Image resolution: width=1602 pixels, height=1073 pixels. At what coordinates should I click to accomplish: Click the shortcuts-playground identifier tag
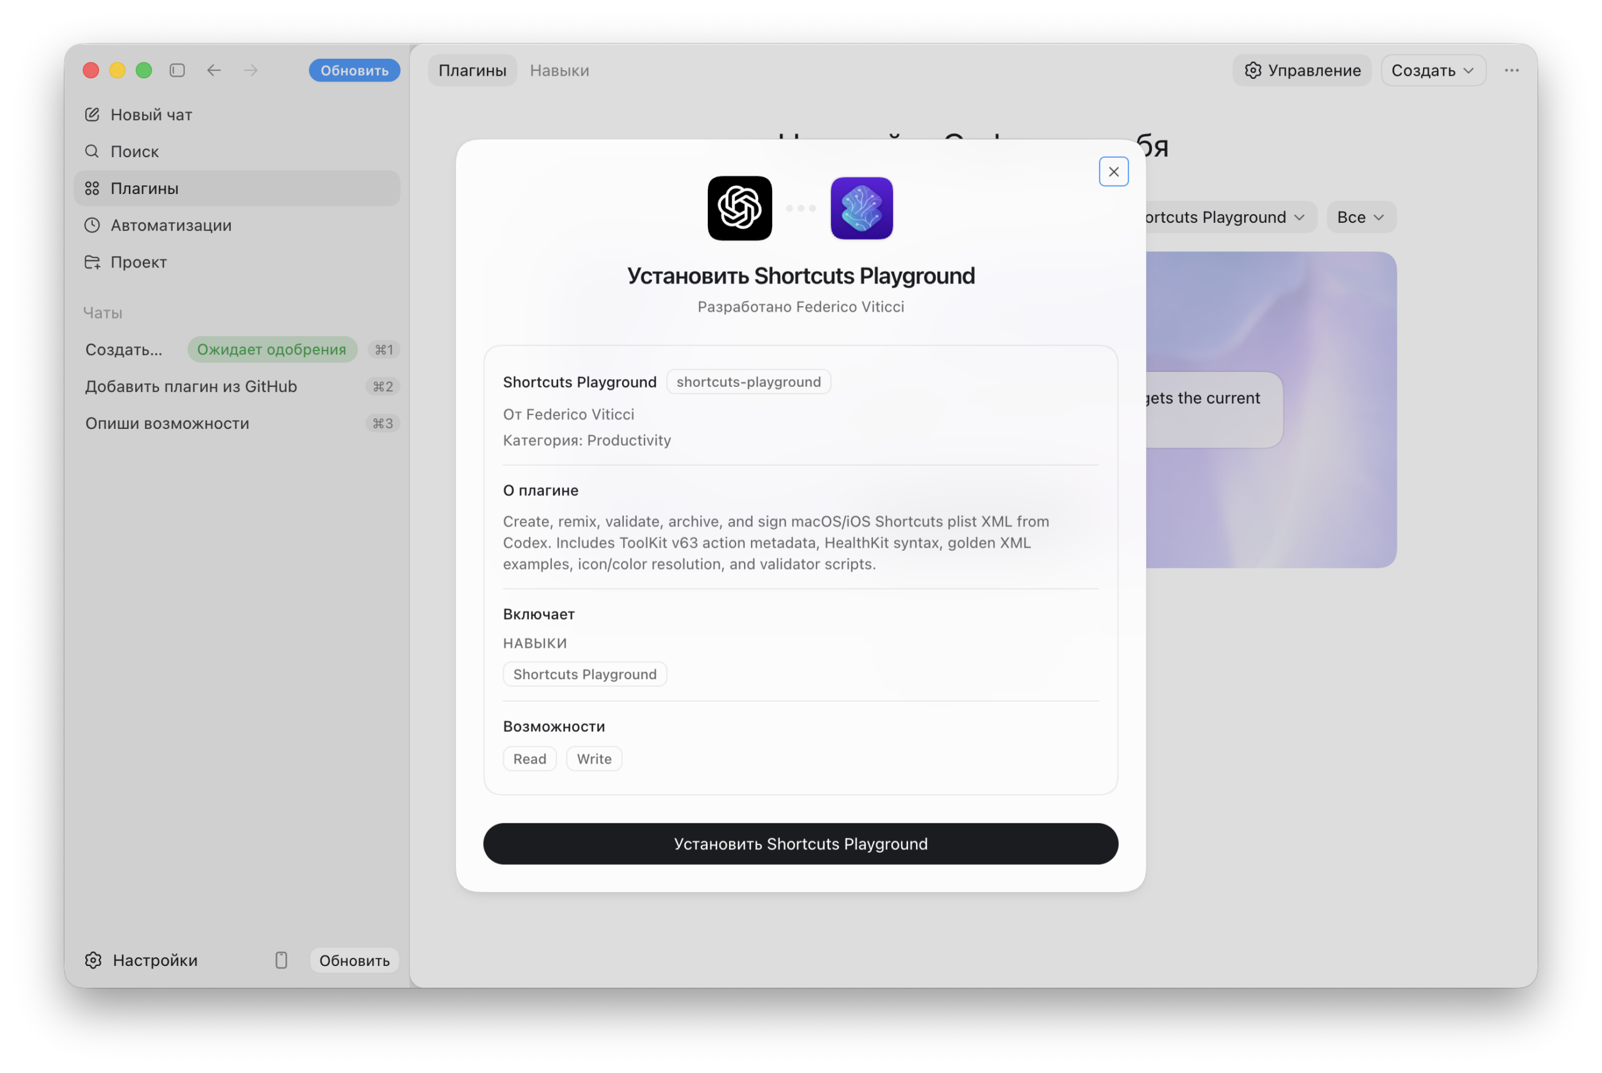[x=748, y=381]
